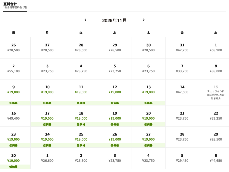This screenshot has height=172, width=229.
Task: Go to previous month with left chevron
Action: (x=86, y=20)
